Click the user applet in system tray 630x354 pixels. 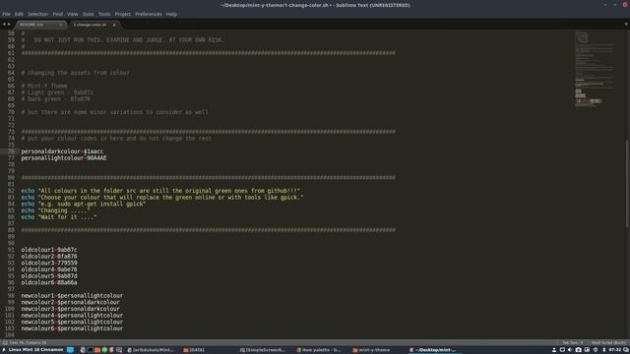coord(554,350)
